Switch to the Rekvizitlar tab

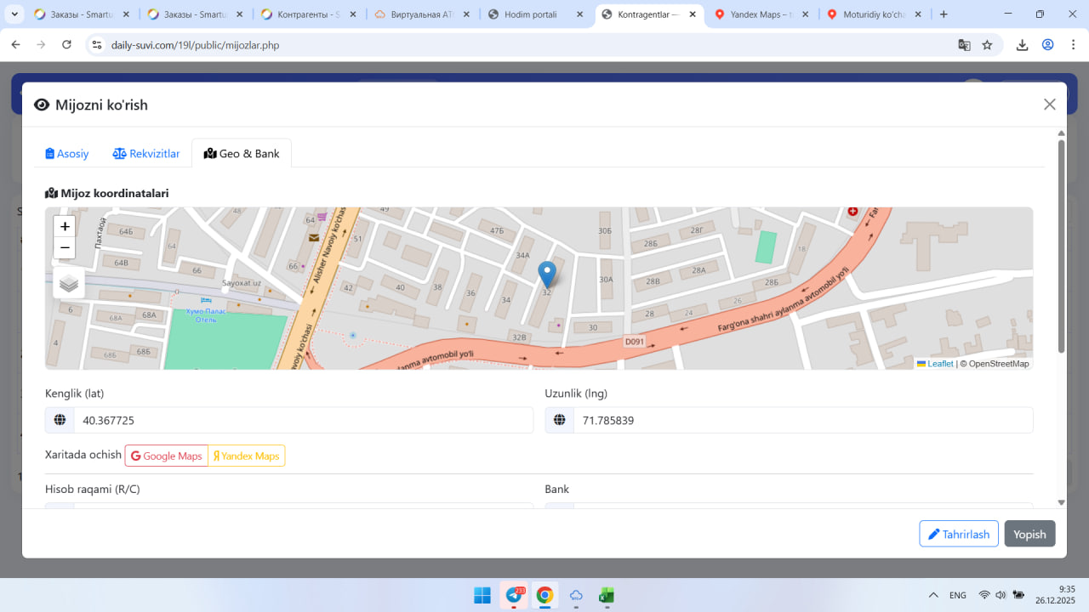[x=146, y=154]
